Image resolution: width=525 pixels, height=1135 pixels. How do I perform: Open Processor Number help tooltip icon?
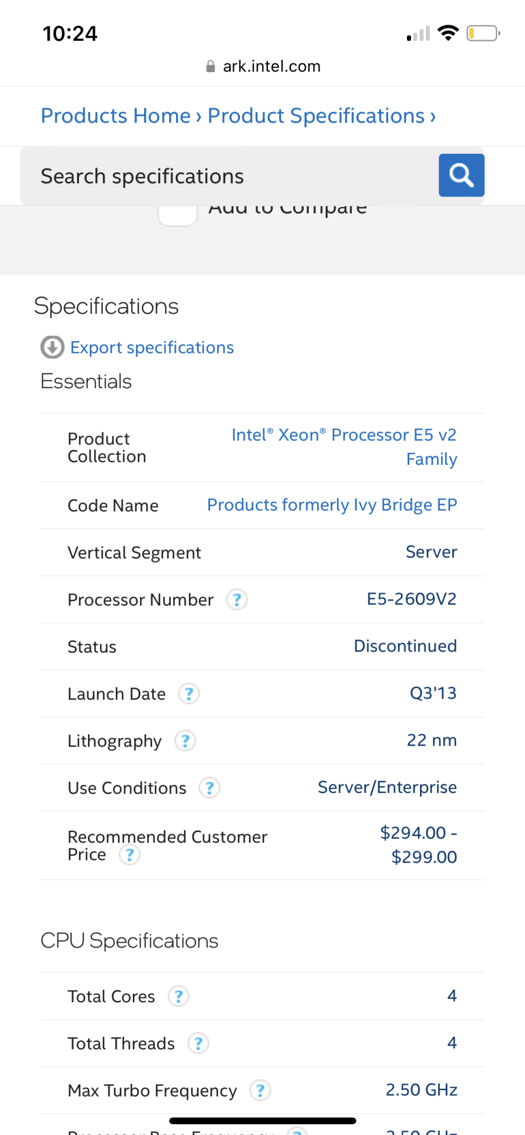[237, 599]
